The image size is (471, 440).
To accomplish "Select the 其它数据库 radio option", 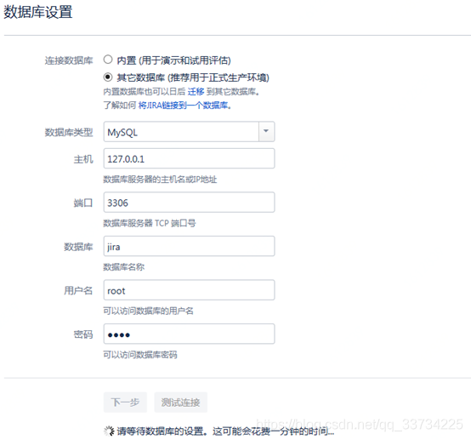I will tap(108, 77).
